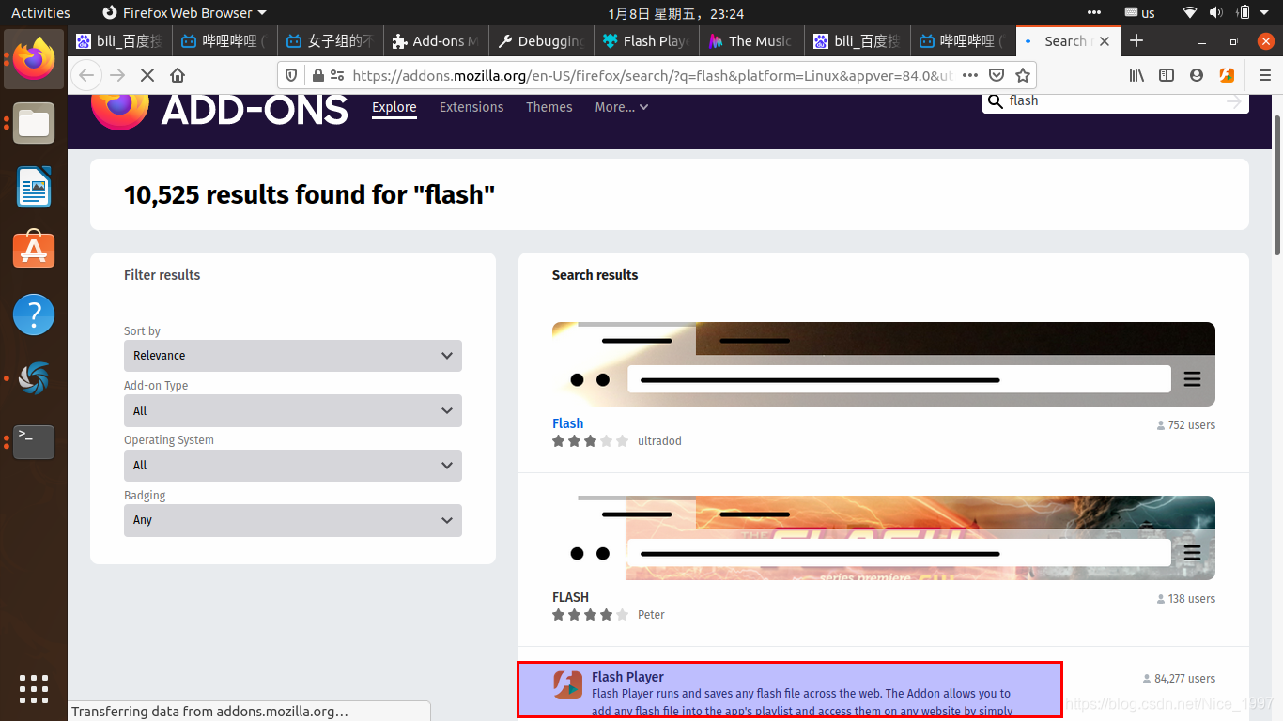Viewport: 1283px width, 721px height.
Task: Open Terminal from the dock
Action: [x=34, y=442]
